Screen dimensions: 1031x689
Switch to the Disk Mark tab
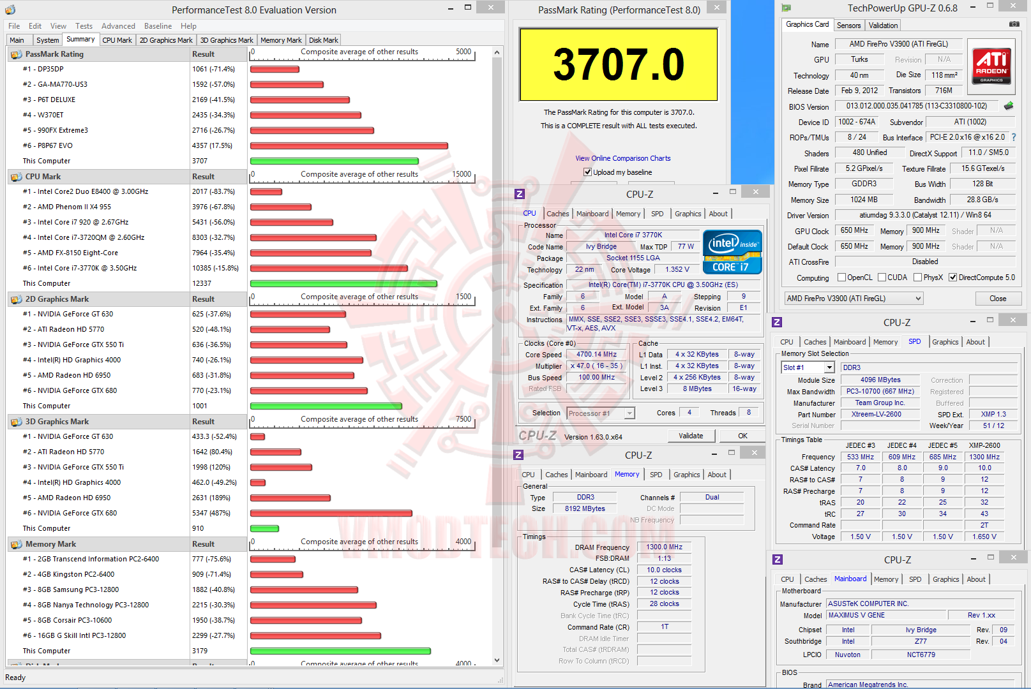coord(324,40)
